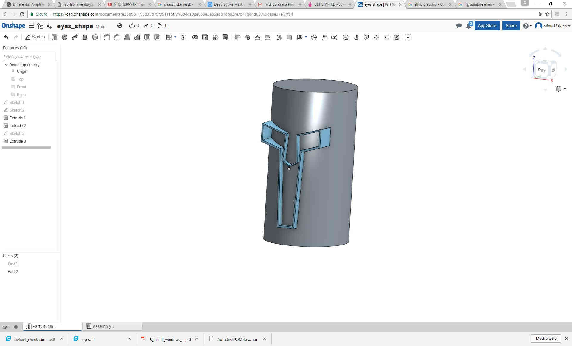
Task: Select Sketch 3 in feature list
Action: click(x=17, y=133)
